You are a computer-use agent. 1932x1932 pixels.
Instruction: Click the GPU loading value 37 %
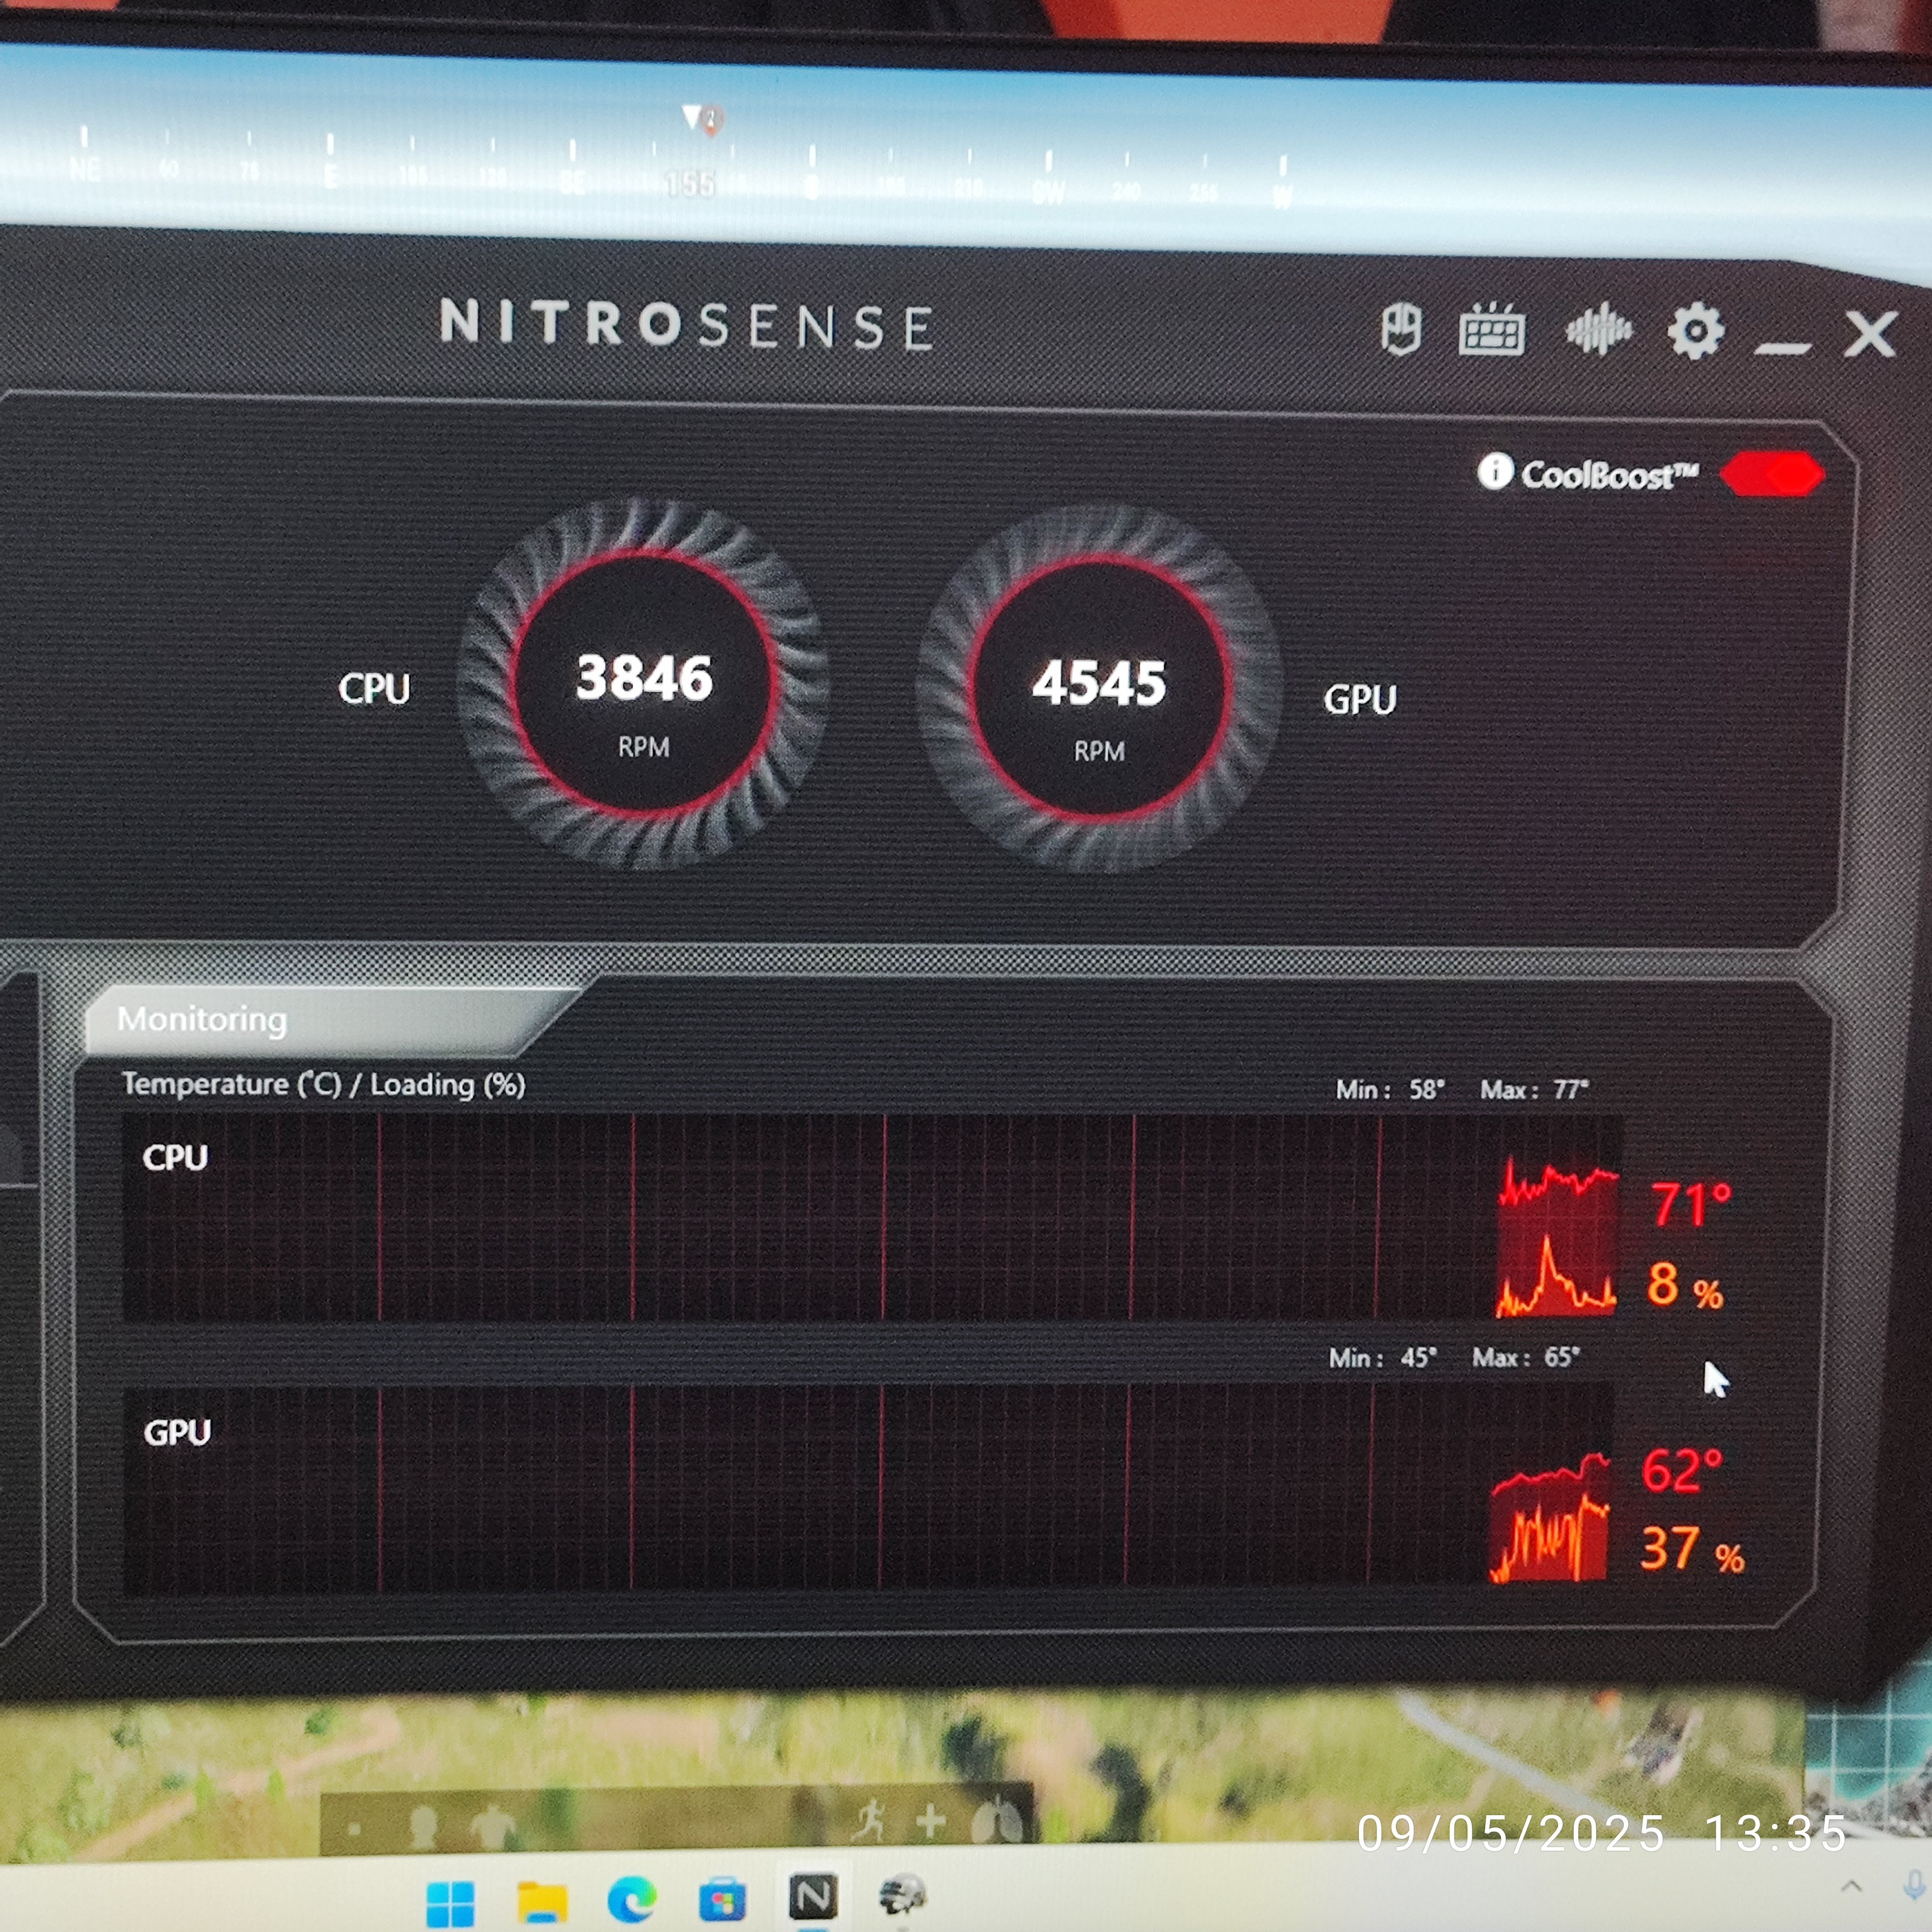pos(1692,1549)
